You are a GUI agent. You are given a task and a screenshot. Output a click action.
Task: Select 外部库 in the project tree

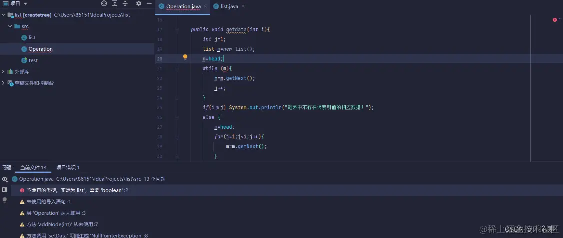pyautogui.click(x=77, y=72)
